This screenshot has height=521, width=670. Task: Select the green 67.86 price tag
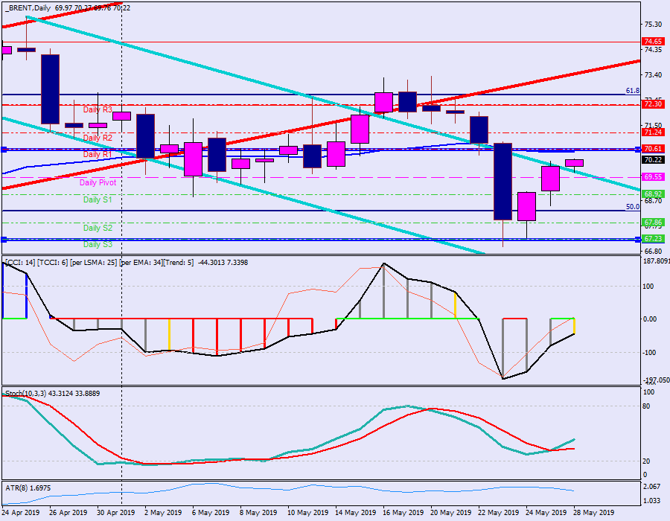(653, 223)
